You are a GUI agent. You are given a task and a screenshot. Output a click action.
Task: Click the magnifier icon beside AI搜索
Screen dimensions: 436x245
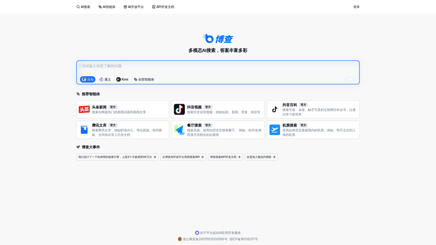tap(78, 7)
